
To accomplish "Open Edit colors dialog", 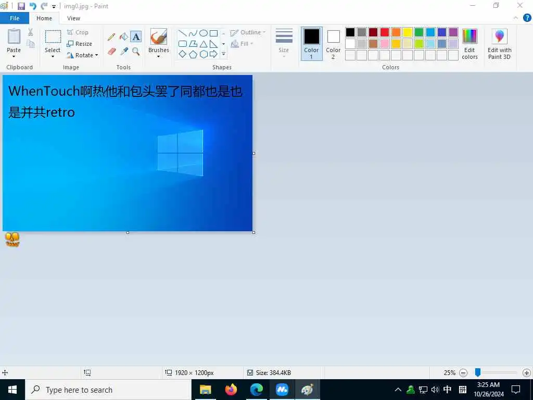I will [470, 44].
